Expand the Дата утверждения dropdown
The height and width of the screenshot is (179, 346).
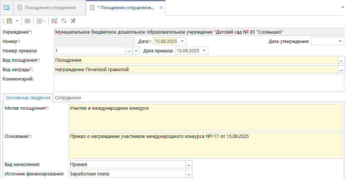[340, 42]
